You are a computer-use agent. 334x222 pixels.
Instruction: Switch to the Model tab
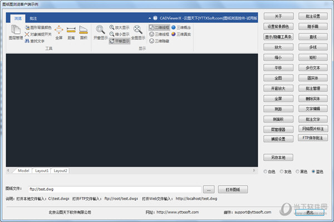point(23,171)
